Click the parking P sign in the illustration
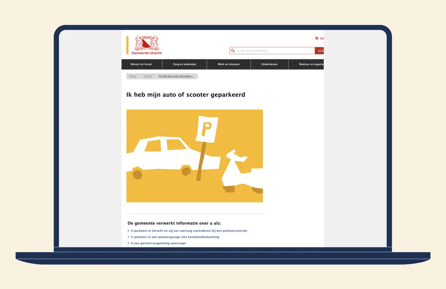Image resolution: width=446 pixels, height=289 pixels. coord(206,130)
